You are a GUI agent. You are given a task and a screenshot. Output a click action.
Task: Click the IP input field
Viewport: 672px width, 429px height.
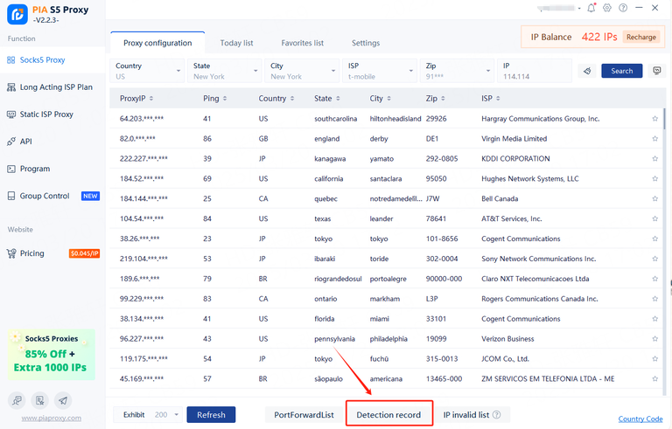534,71
